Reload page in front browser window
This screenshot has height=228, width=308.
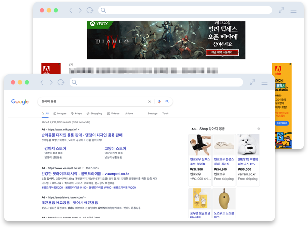click(61, 82)
